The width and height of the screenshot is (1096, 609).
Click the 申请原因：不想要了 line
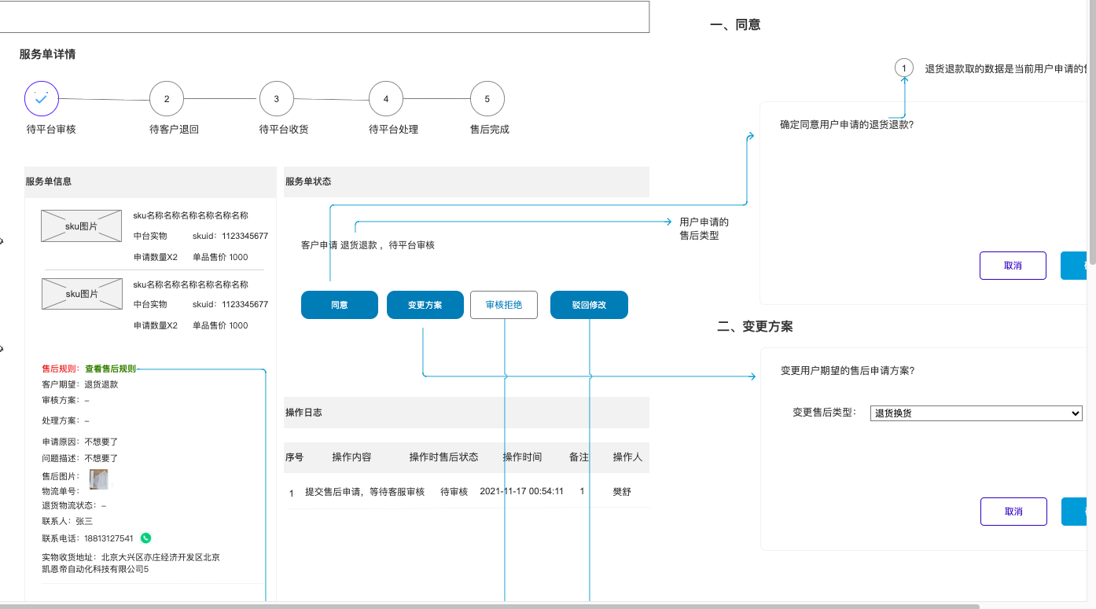click(x=79, y=442)
